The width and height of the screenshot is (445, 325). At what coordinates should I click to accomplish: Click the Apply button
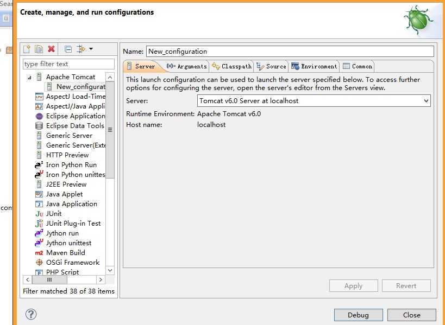(354, 286)
